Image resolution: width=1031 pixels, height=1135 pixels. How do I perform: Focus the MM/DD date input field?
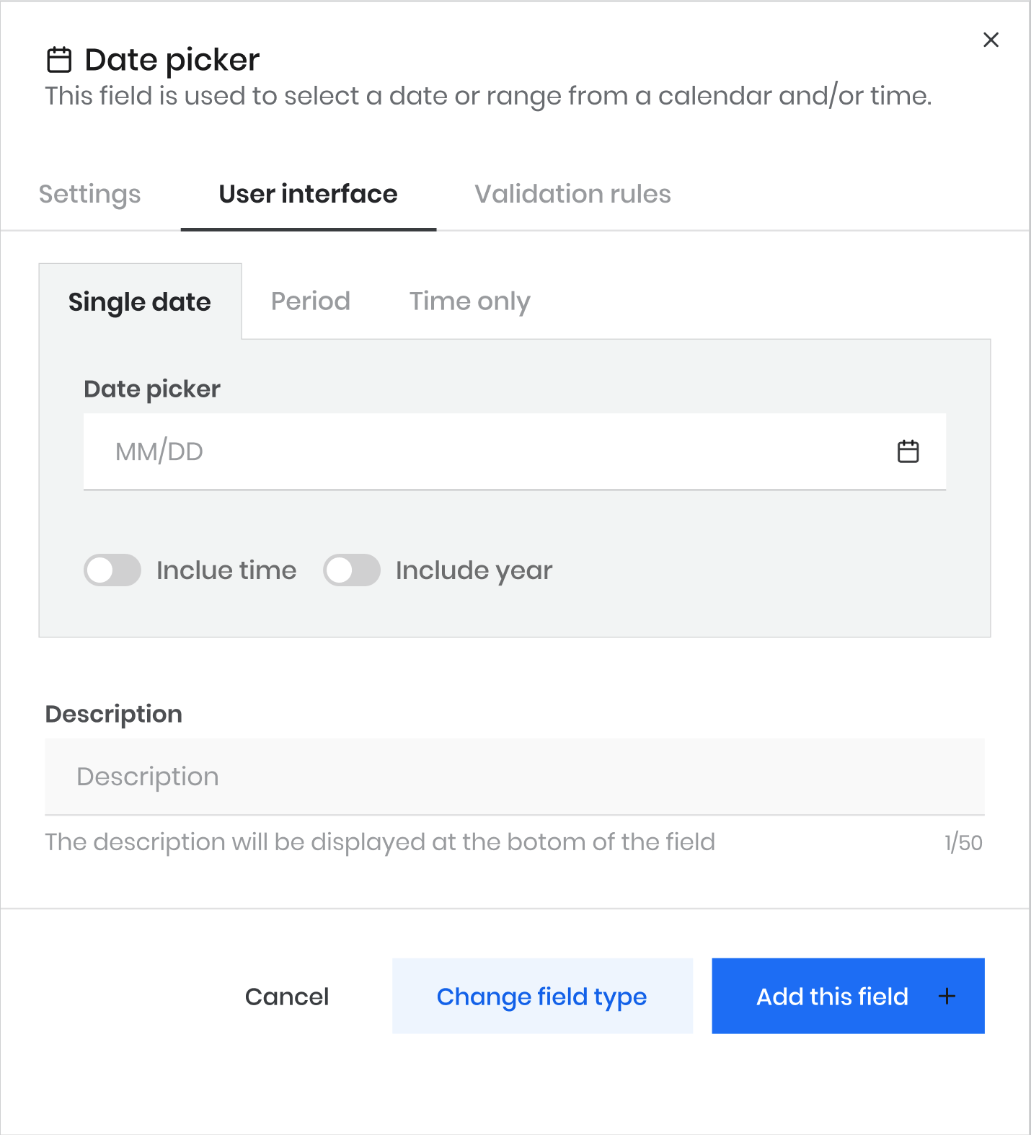tap(515, 451)
